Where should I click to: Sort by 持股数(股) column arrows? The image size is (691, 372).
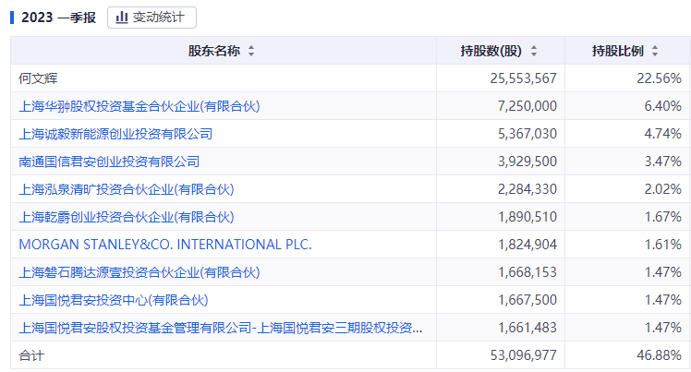click(534, 51)
